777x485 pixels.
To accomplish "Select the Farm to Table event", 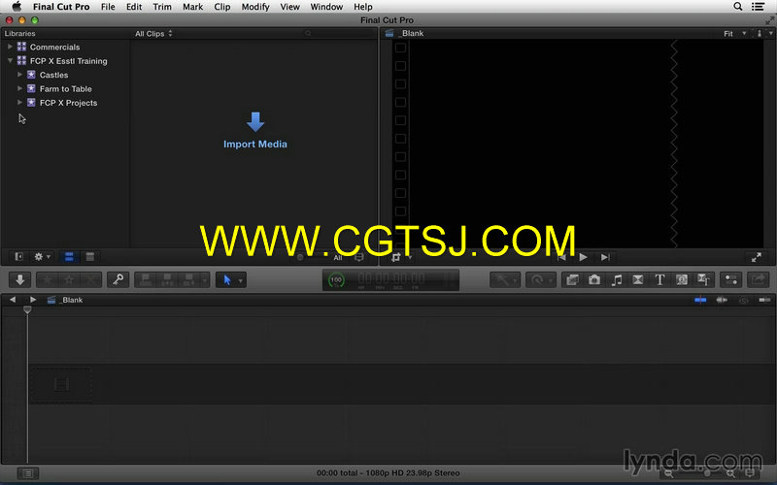I will click(65, 88).
